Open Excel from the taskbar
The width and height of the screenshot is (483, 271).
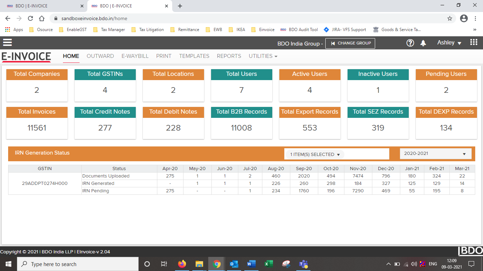[x=268, y=264]
